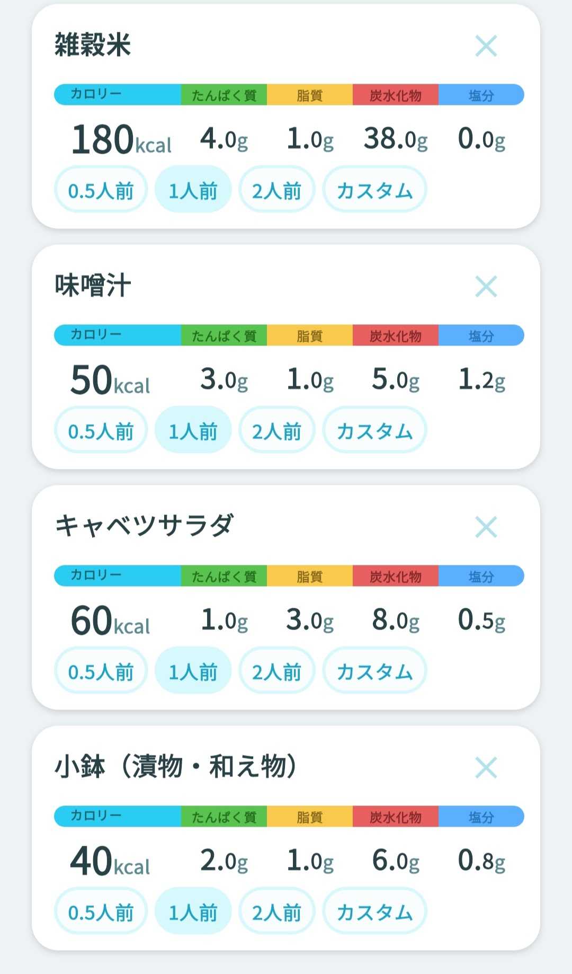Choose 0.5人前 for 小鉢（漬物・和え物）
Screen dimensions: 572x974
coord(101,911)
